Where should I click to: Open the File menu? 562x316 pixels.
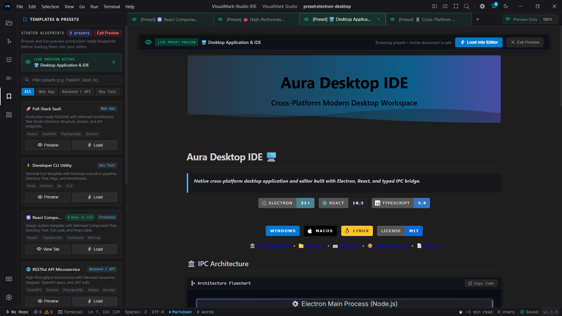(x=20, y=6)
